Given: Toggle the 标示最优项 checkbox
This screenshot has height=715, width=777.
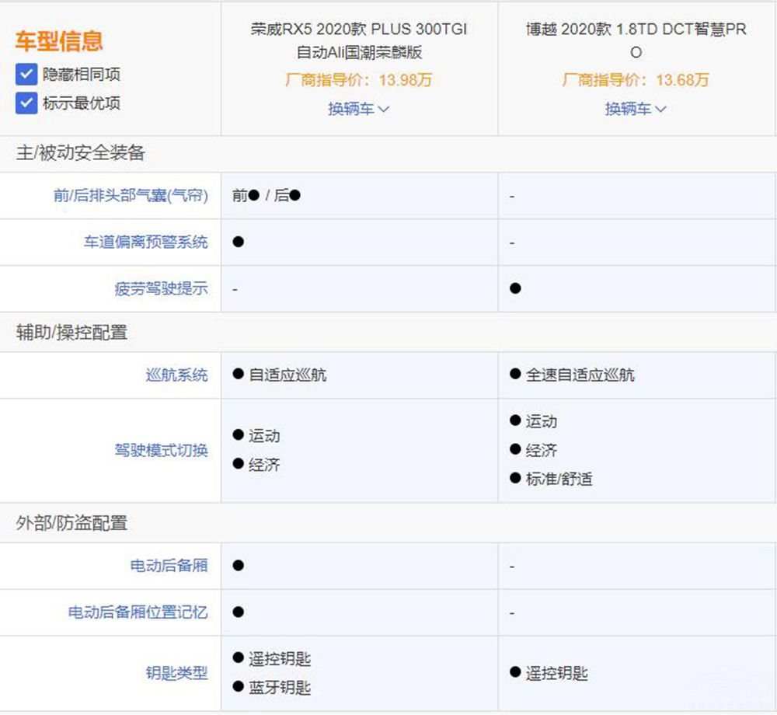Looking at the screenshot, I should pyautogui.click(x=26, y=103).
